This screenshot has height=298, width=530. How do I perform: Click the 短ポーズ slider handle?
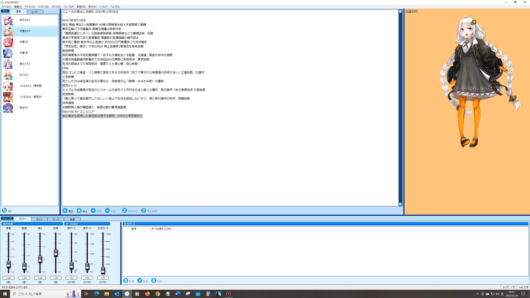71,265
